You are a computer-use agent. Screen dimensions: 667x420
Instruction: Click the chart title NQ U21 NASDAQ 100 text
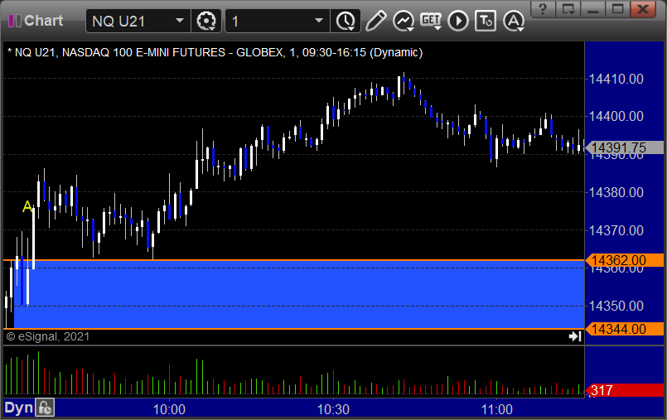click(x=215, y=52)
